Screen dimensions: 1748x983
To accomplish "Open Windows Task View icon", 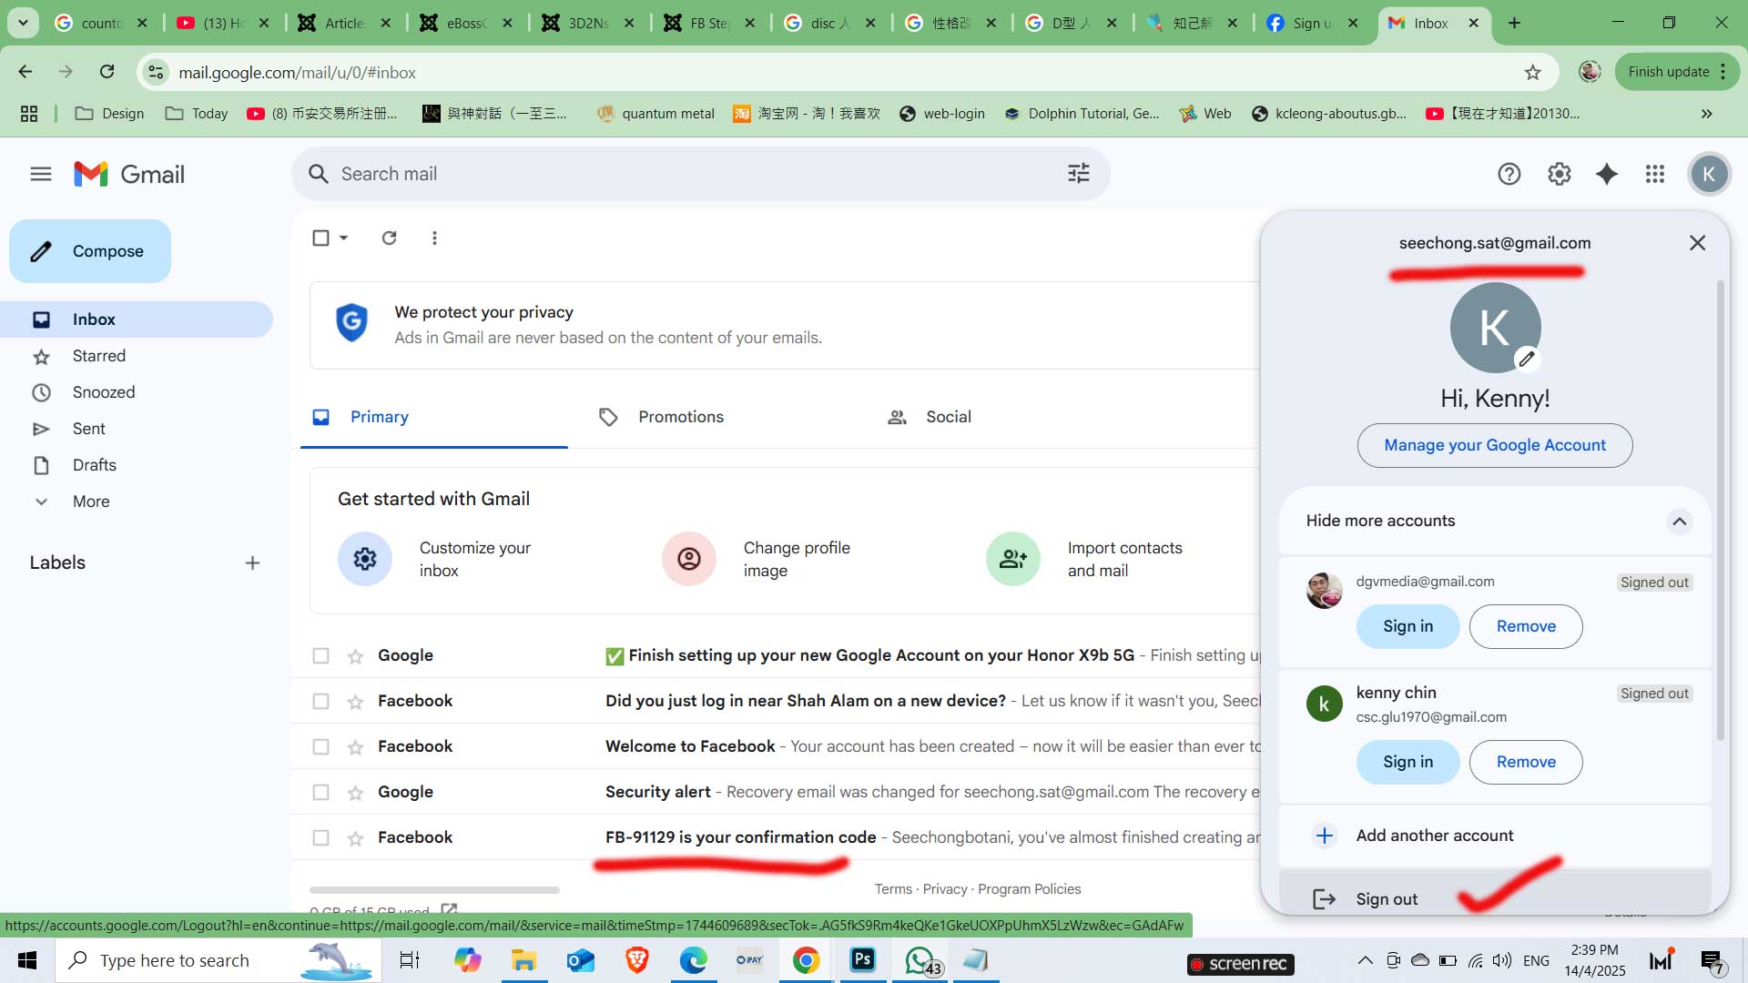I will pos(410,960).
